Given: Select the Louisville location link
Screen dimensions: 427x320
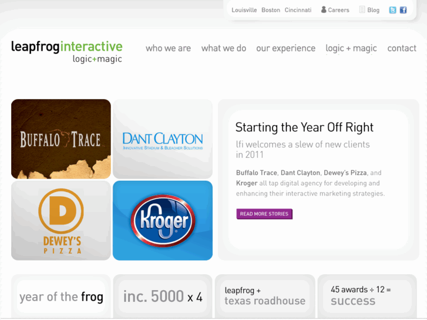Looking at the screenshot, I should point(244,10).
